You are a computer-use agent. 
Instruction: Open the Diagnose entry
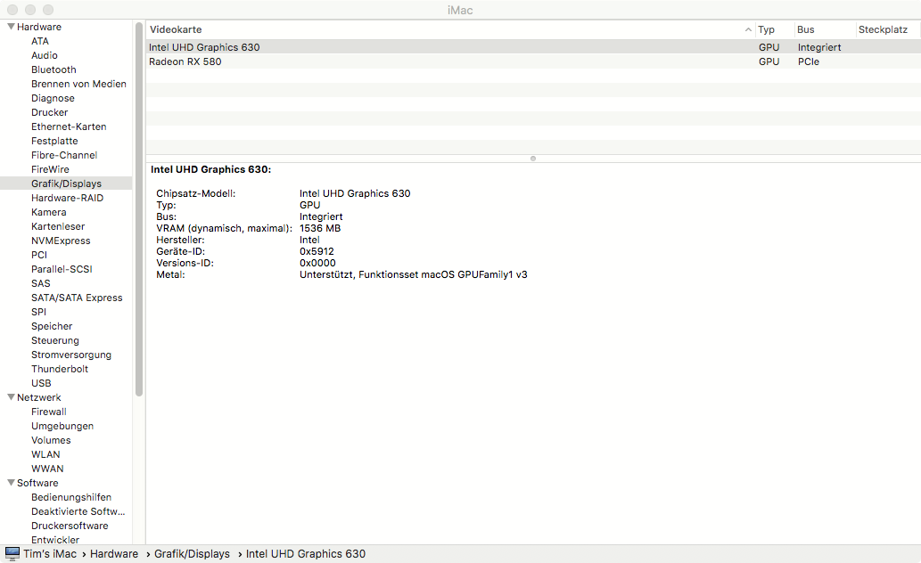53,98
